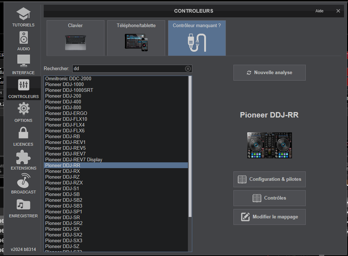Select Pioneer DDJ-SP1 in the list
The height and width of the screenshot is (256, 348).
[x=116, y=212]
